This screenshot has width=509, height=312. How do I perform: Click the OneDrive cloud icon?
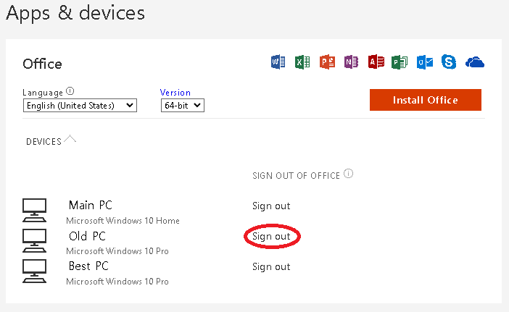pos(475,62)
